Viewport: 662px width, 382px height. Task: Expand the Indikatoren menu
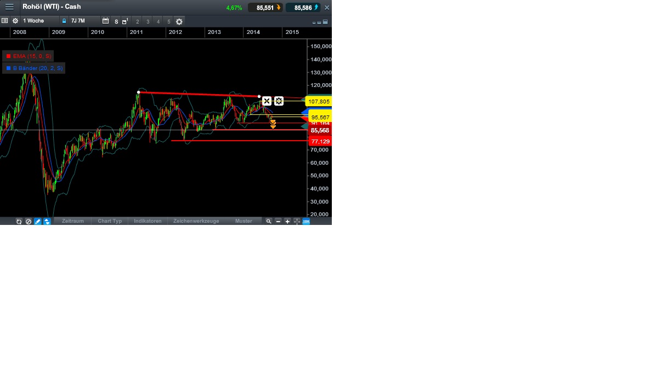pos(147,221)
